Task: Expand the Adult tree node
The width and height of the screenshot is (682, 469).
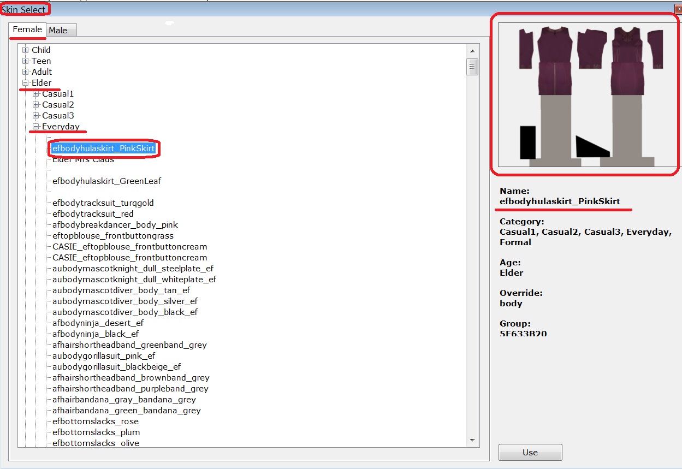Action: point(25,72)
